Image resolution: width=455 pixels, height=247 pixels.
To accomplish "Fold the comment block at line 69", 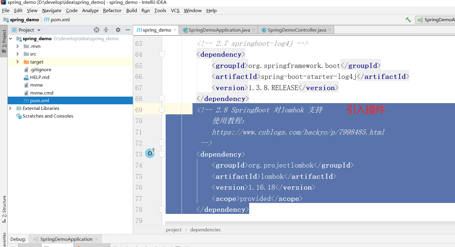I will tap(162, 110).
